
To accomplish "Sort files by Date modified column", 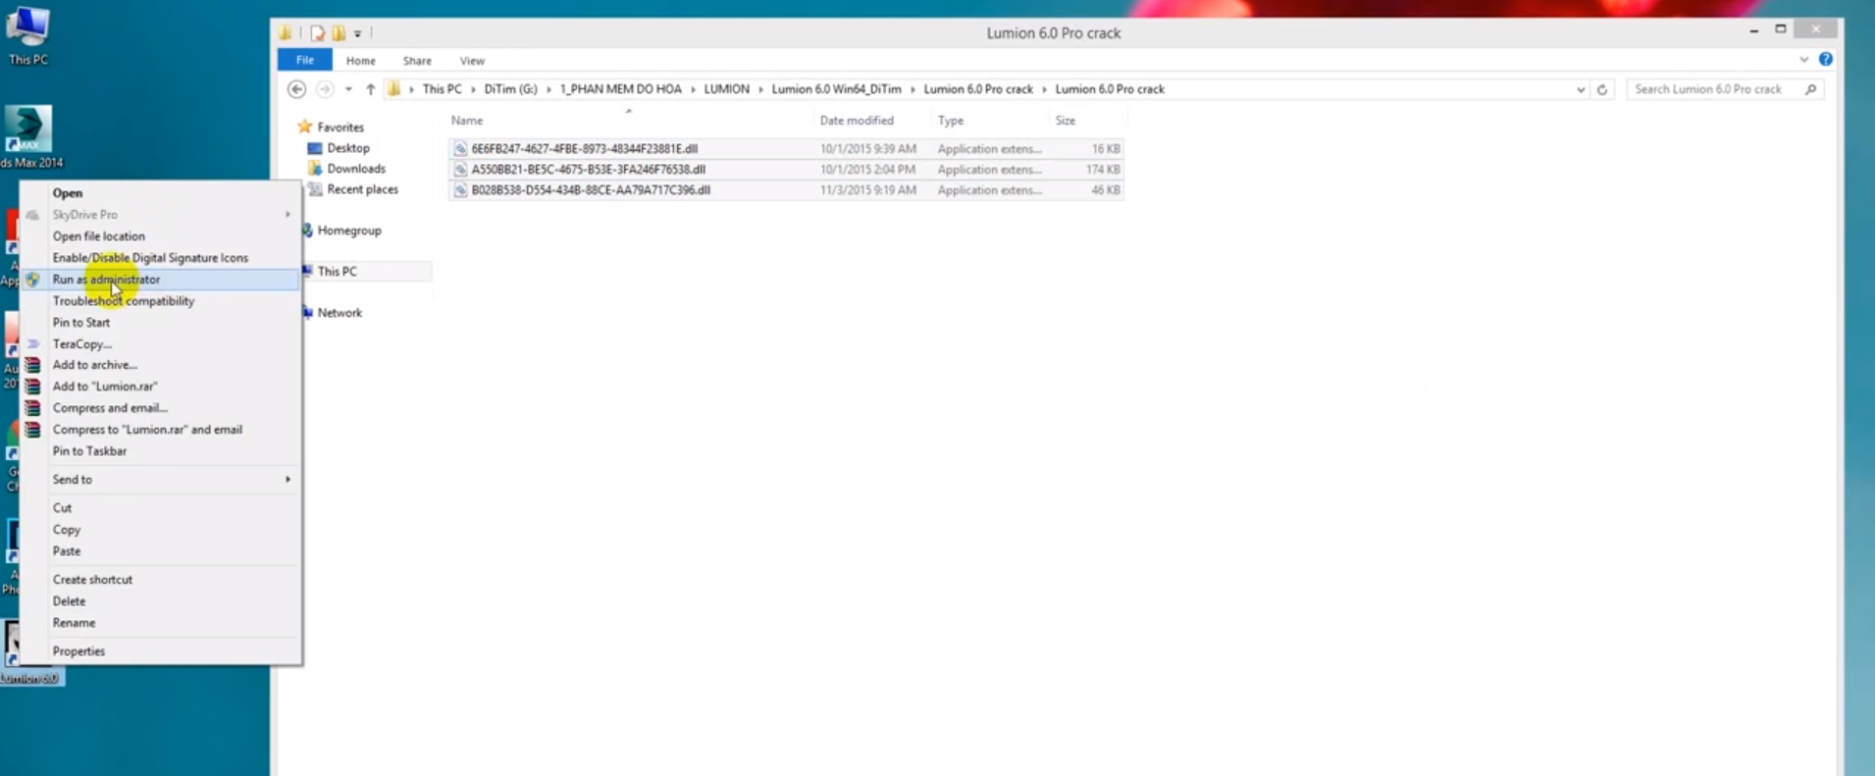I will 857,121.
